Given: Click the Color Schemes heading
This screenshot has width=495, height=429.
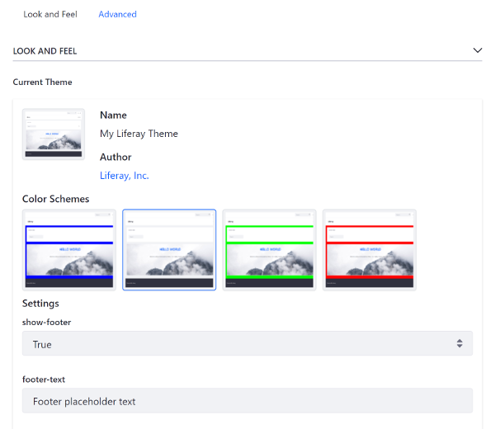Looking at the screenshot, I should pyautogui.click(x=55, y=199).
